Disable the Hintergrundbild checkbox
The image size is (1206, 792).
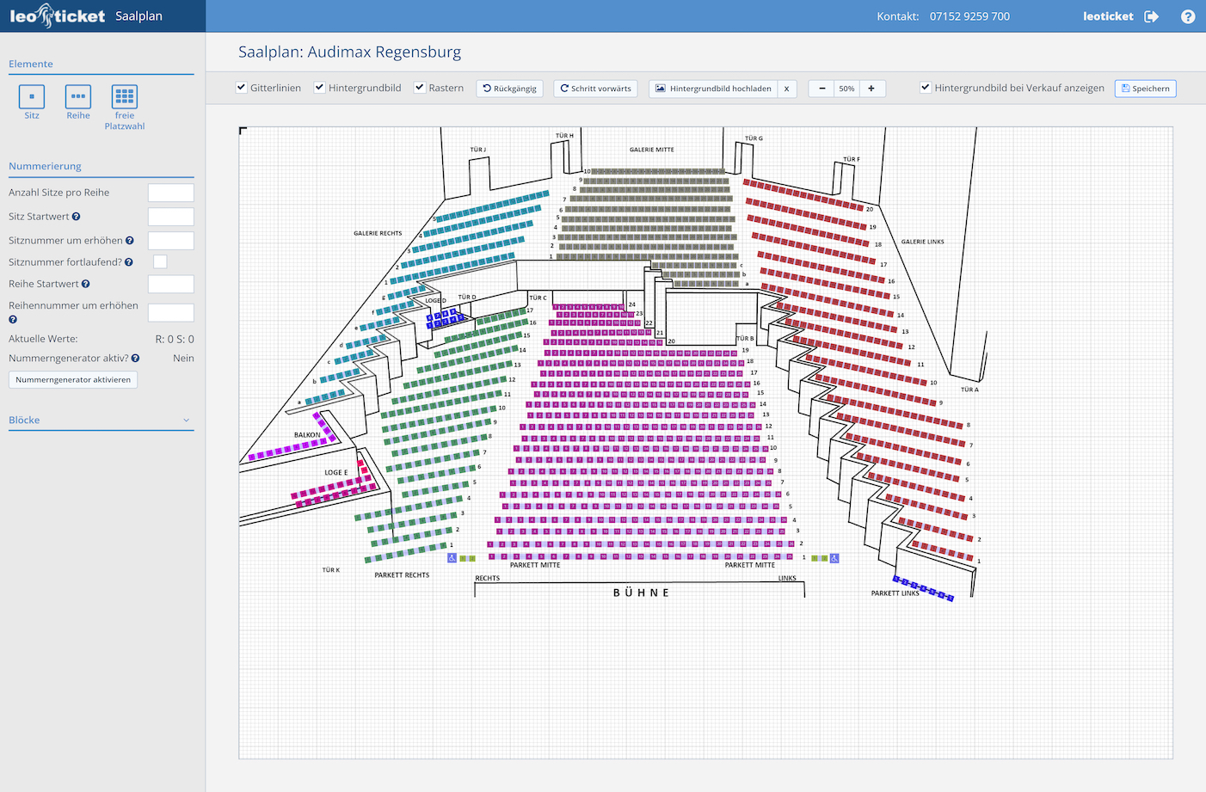(320, 88)
